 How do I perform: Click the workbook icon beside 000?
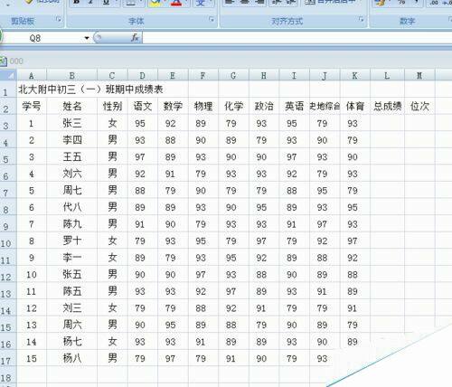4,61
